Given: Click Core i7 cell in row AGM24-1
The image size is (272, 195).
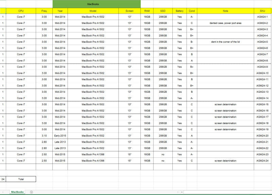Looking at the screenshot, I should [x=21, y=17].
